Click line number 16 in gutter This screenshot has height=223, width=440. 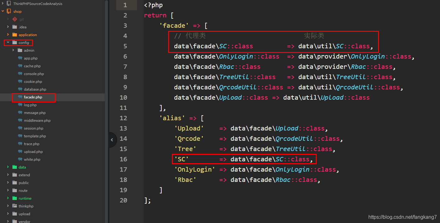coord(123,159)
